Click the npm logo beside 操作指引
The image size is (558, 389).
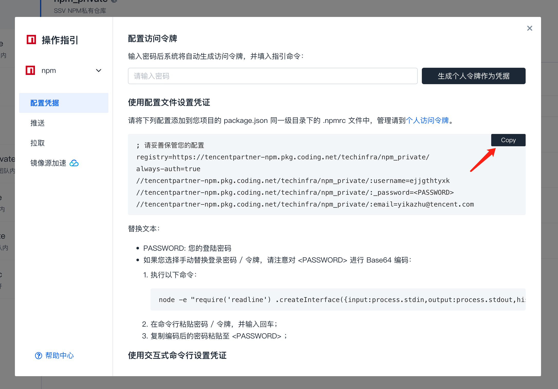(31, 40)
